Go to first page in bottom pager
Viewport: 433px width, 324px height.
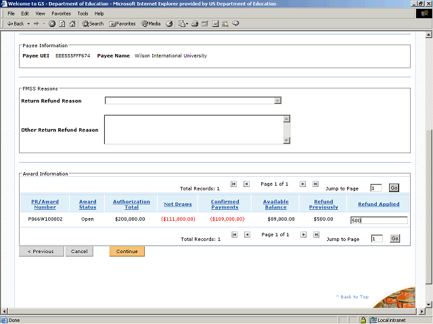point(235,234)
